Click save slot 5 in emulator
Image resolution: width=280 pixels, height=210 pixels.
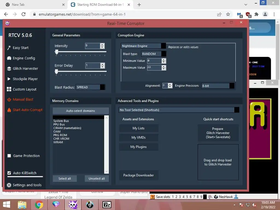(187, 197)
